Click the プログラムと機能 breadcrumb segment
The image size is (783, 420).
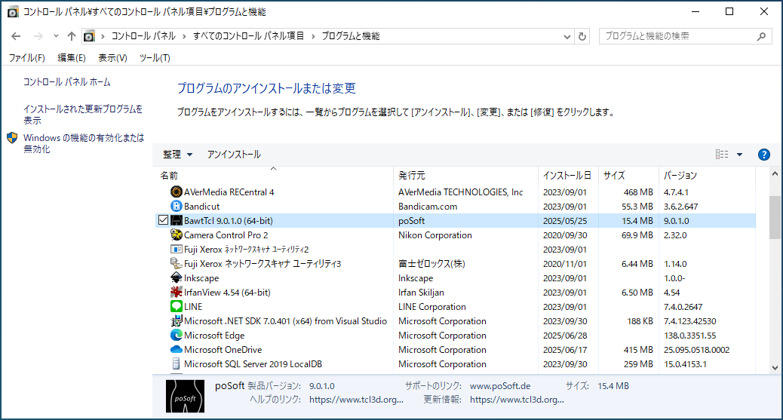pyautogui.click(x=351, y=36)
